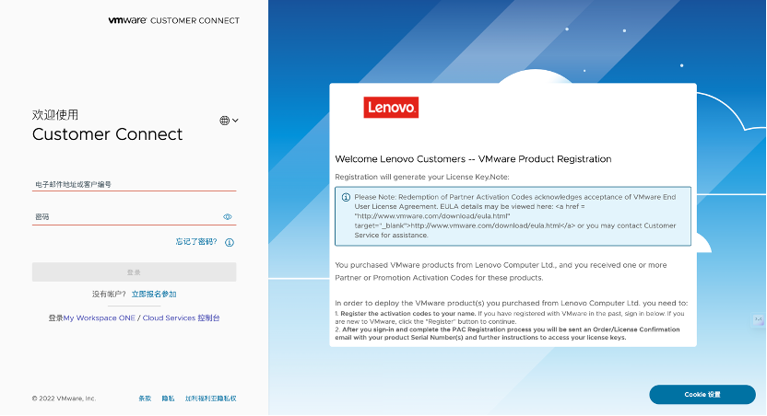Open the language globe selector
Viewport: 767px width, 416px height.
coord(229,121)
